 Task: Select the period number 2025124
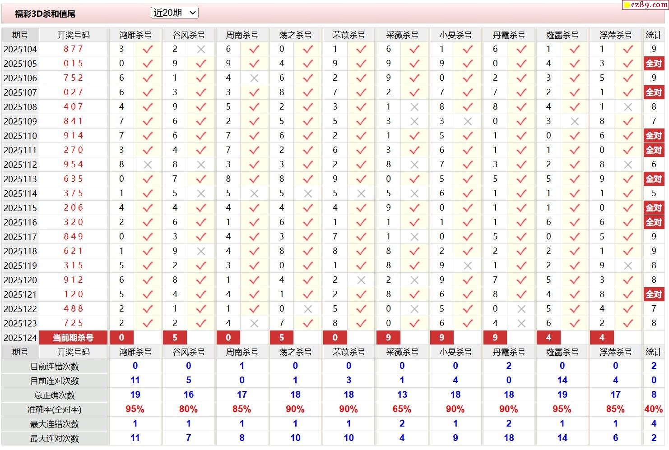click(x=20, y=338)
